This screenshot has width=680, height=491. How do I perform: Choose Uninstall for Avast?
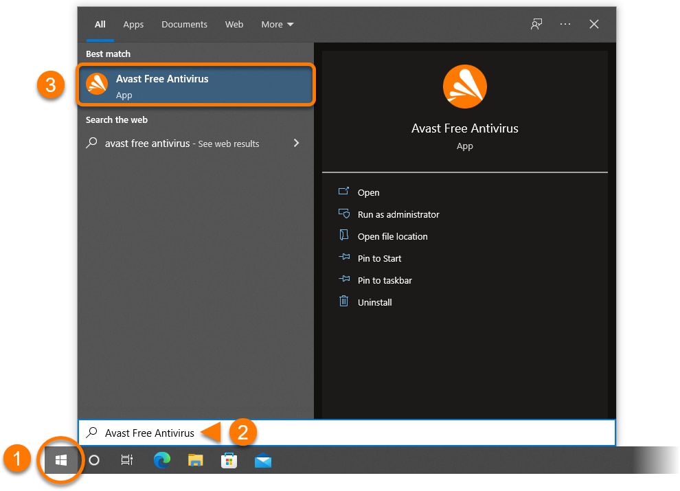375,302
